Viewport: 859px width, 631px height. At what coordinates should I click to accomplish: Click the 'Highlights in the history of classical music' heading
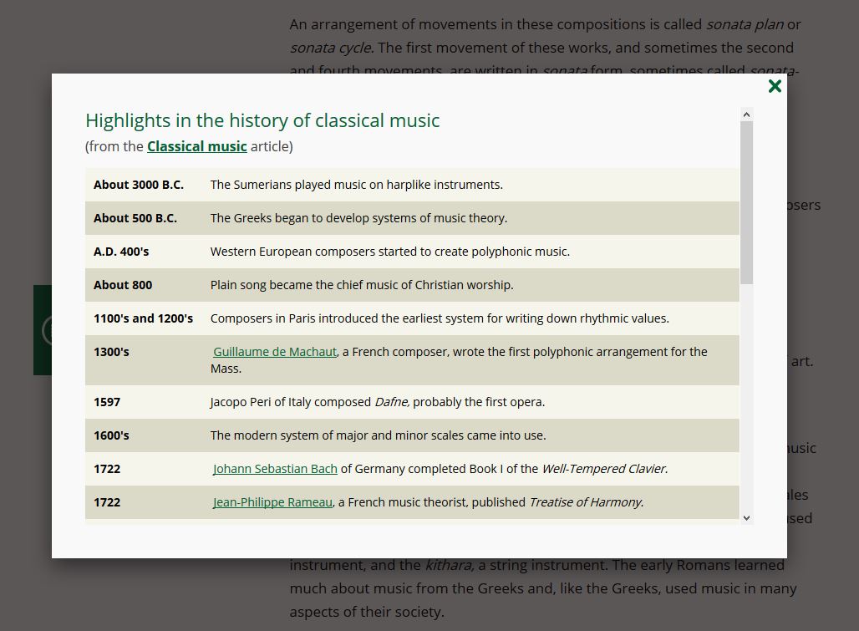point(262,120)
